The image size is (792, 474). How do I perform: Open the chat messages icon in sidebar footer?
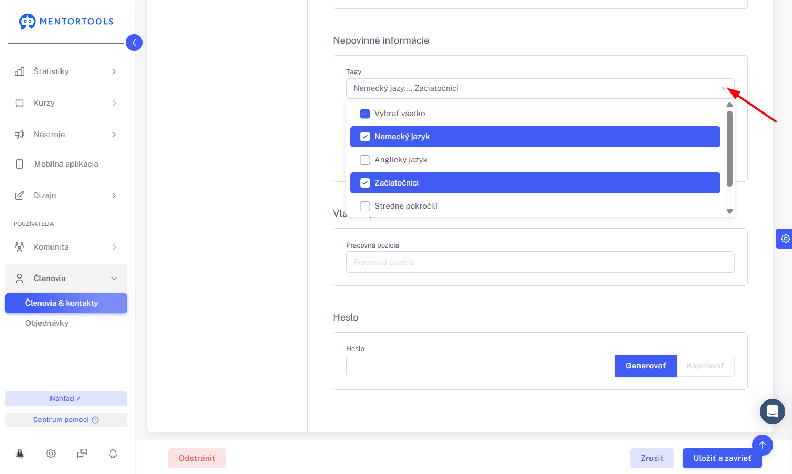pyautogui.click(x=82, y=454)
